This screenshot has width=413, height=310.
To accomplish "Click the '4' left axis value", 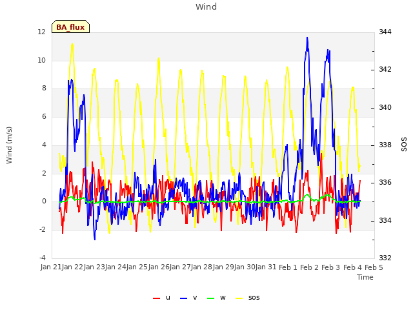I will 44,145.
